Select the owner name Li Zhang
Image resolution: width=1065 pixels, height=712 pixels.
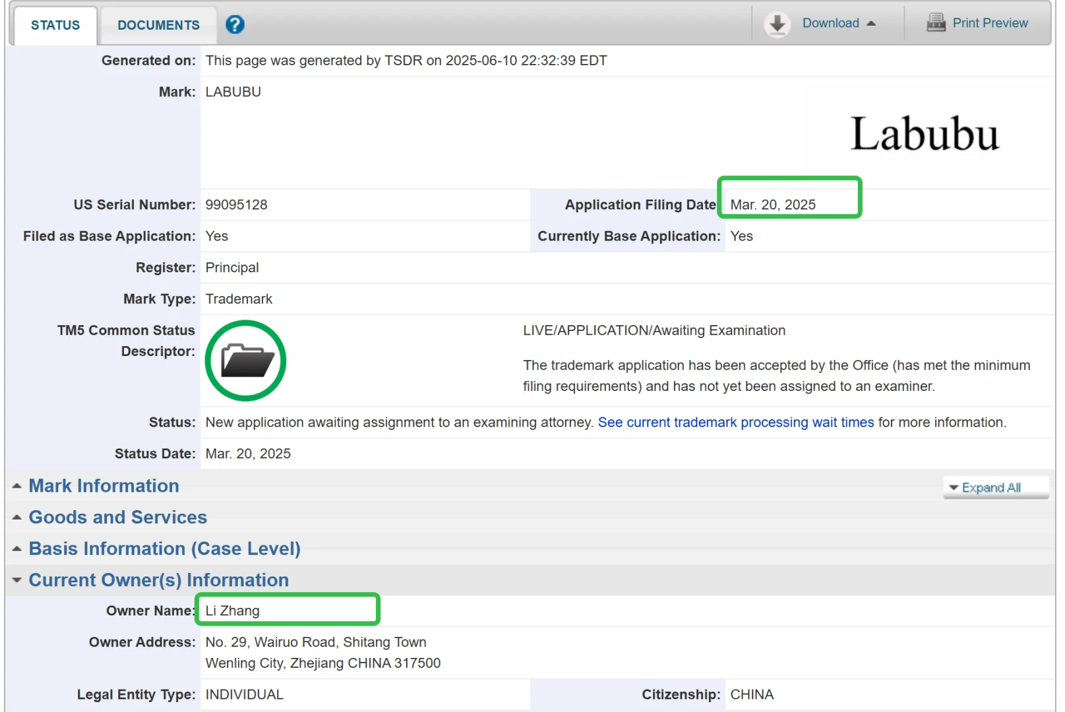232,611
